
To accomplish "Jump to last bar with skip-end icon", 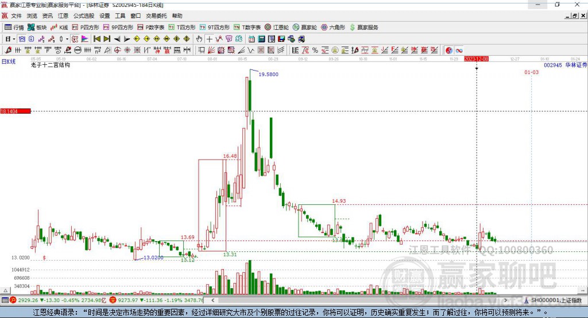I will point(107,39).
